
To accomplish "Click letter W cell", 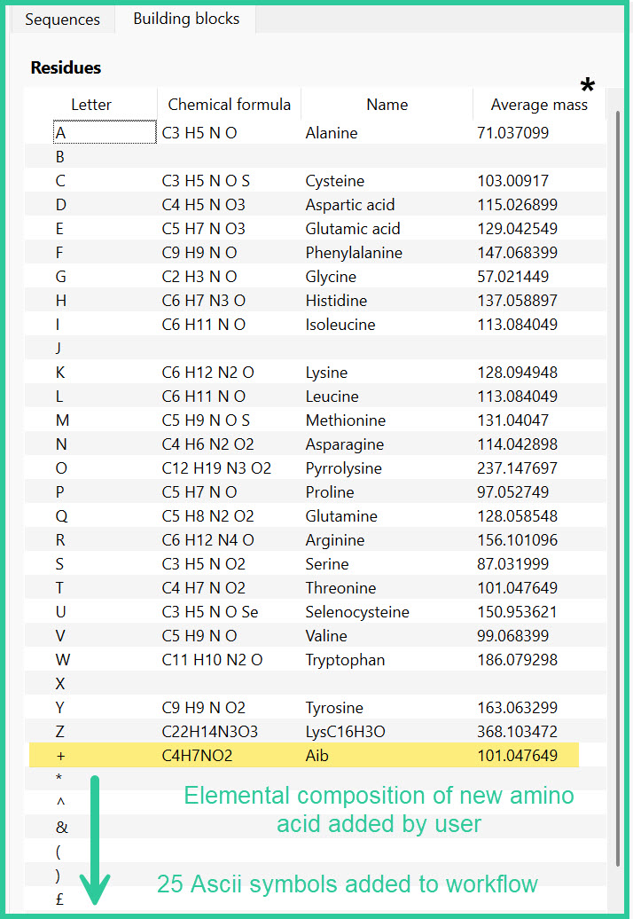I will coord(63,660).
